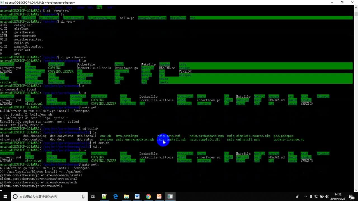This screenshot has height=201, width=358.
Task: Click go_ethereum_test in the du output
Action: point(29,40)
